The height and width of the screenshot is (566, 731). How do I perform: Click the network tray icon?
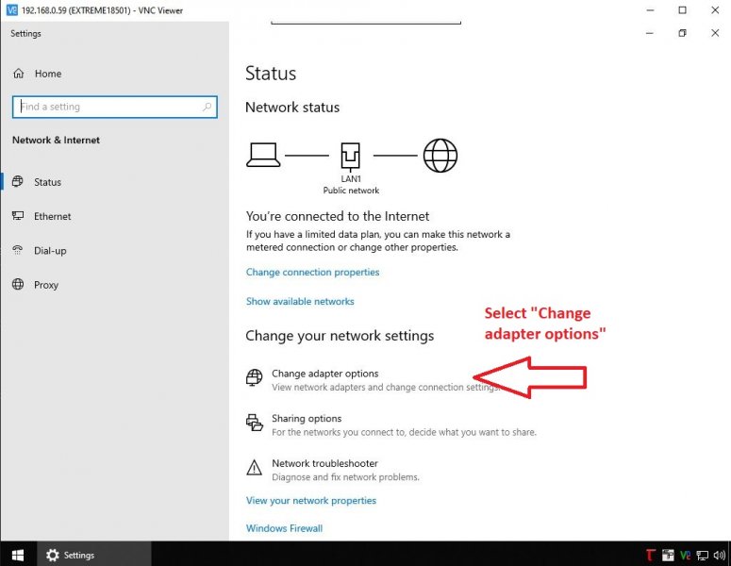(x=702, y=556)
